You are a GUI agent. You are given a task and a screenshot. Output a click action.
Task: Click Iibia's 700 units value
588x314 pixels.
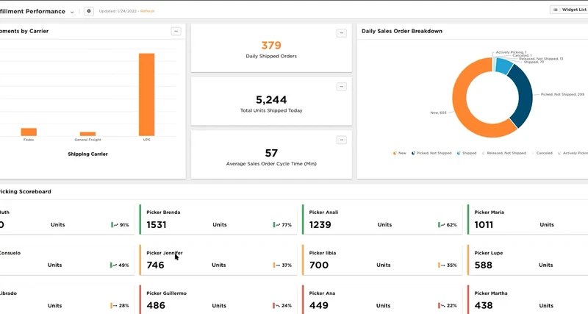[319, 265]
